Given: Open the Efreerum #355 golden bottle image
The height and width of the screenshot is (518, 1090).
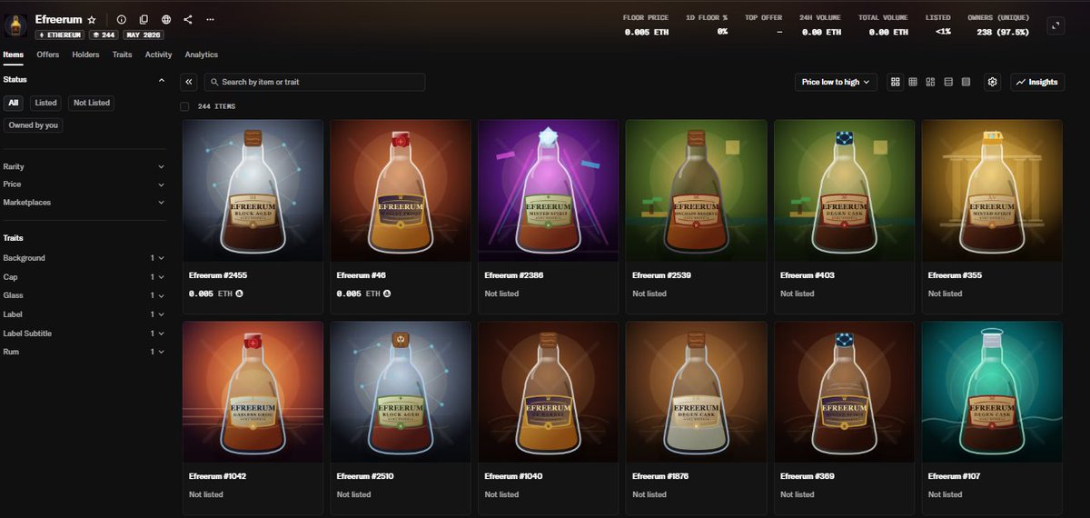Looking at the screenshot, I should click(992, 191).
